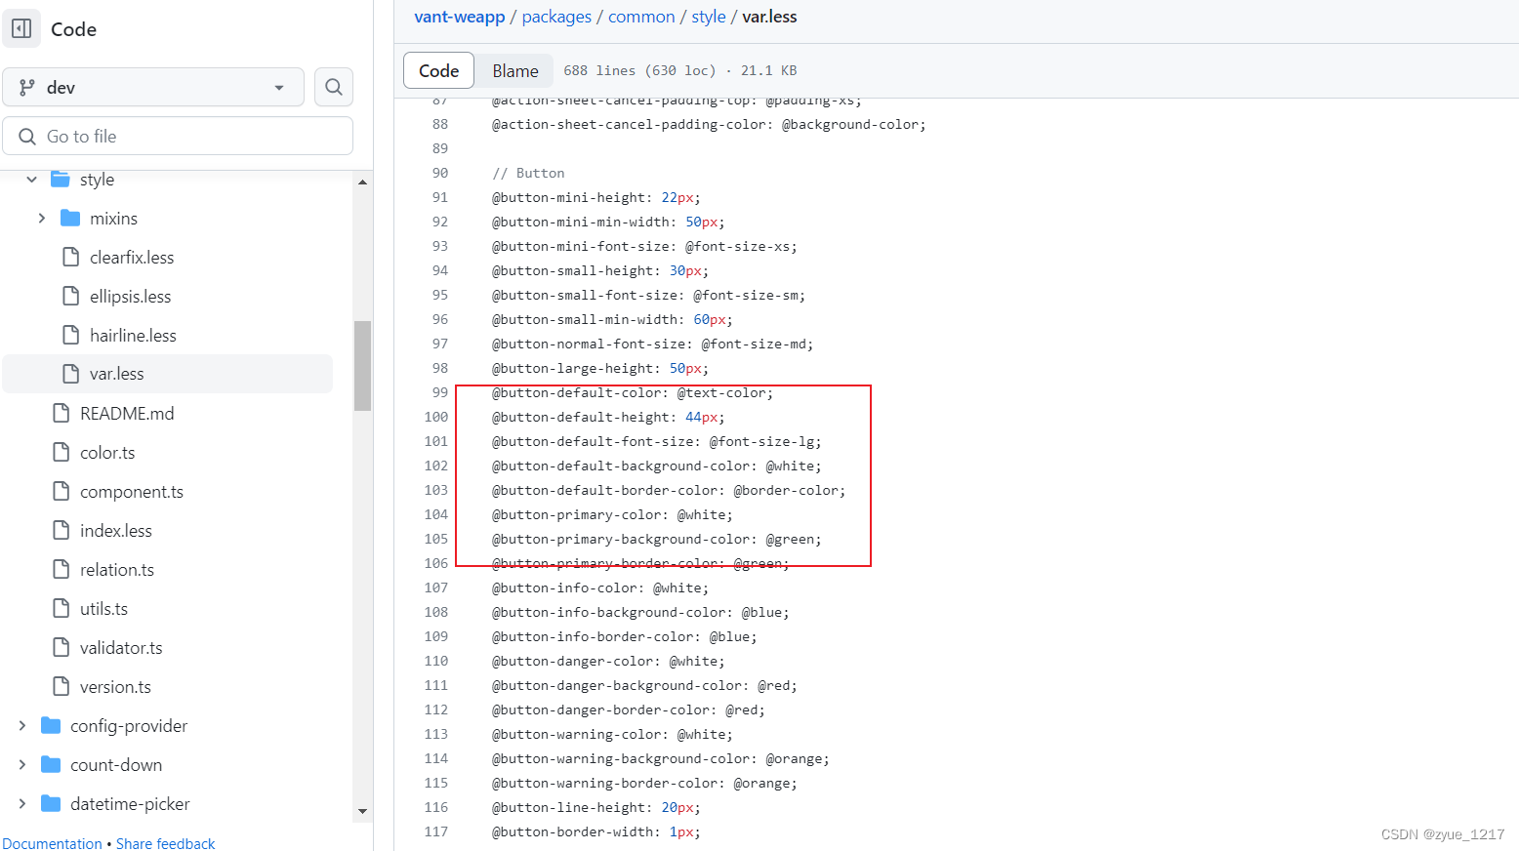Viewport: 1519px width, 851px height.
Task: Click the relation.ts file icon
Action: pos(61,569)
